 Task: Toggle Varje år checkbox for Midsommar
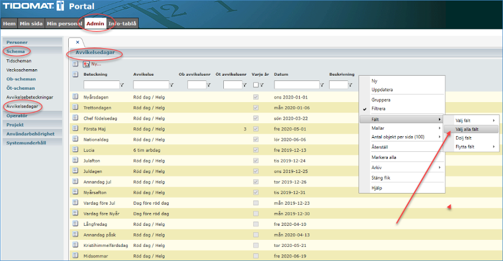pyautogui.click(x=256, y=255)
